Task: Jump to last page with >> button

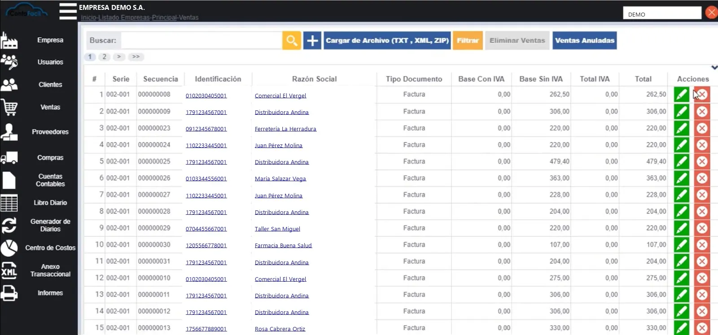Action: click(136, 57)
